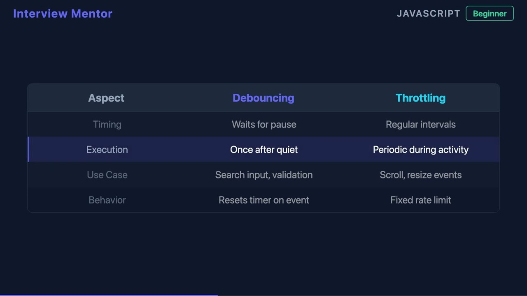Select the Beginner difficulty badge
This screenshot has height=296, width=527.
490,14
